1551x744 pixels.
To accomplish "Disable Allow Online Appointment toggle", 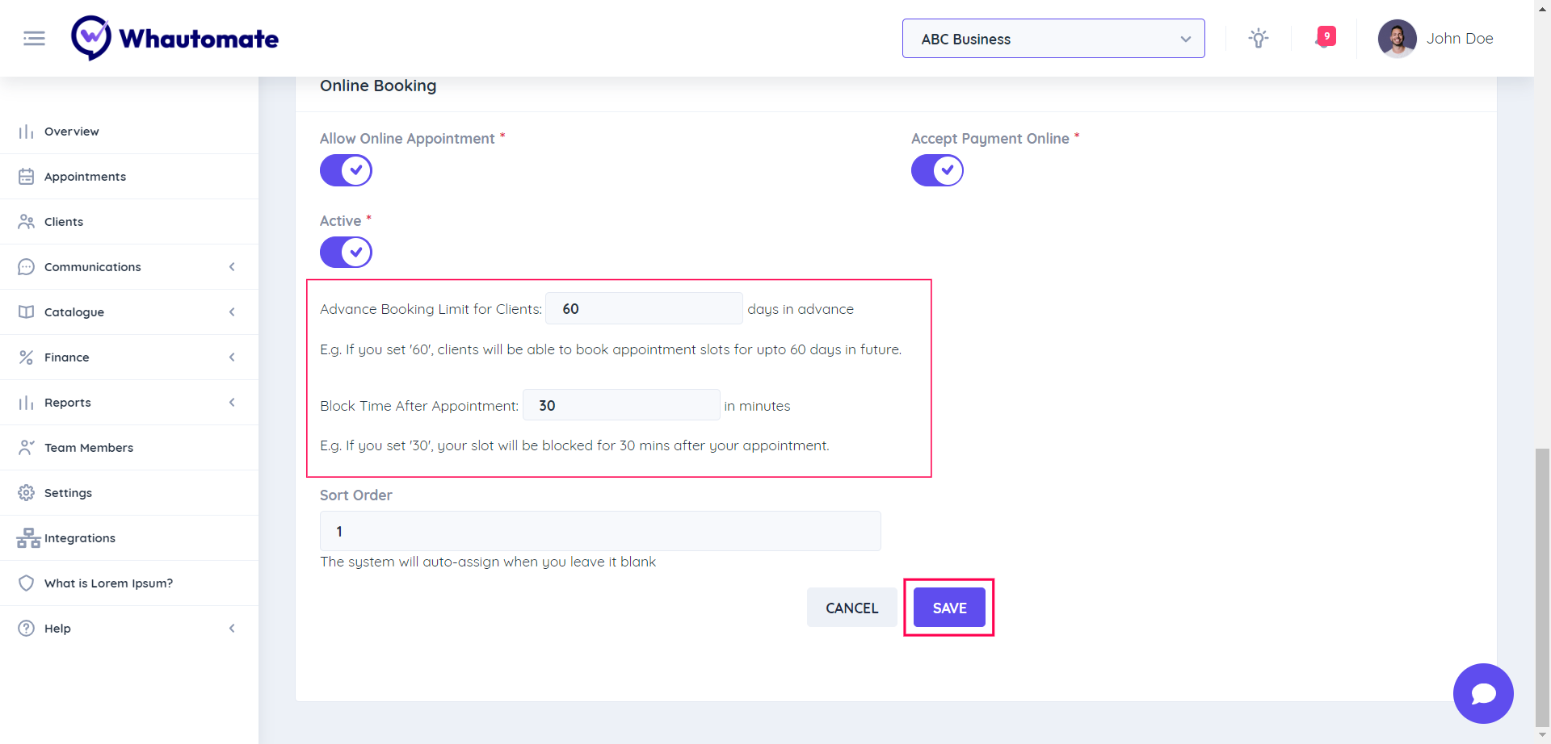I will tap(346, 170).
